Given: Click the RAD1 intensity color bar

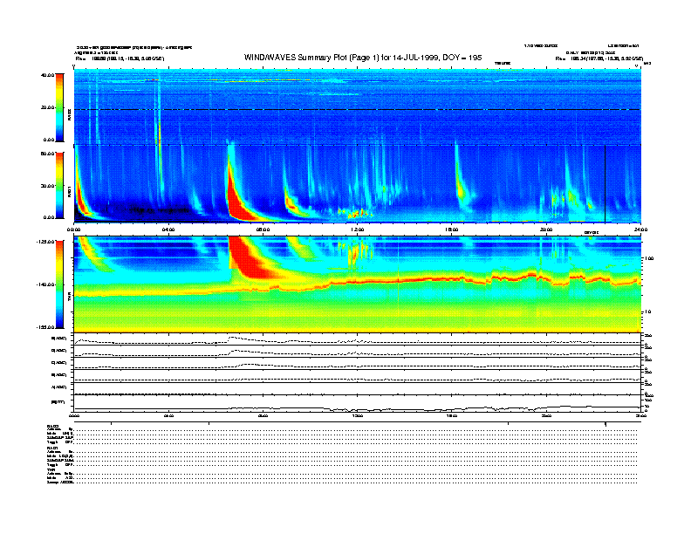Looking at the screenshot, I should 59,185.
